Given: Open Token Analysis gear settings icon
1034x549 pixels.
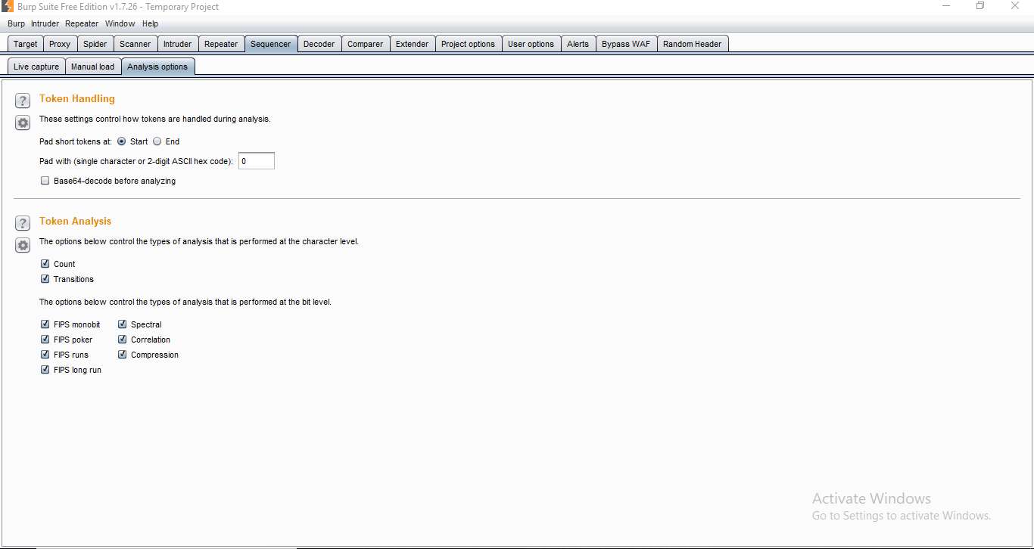Looking at the screenshot, I should tap(23, 245).
